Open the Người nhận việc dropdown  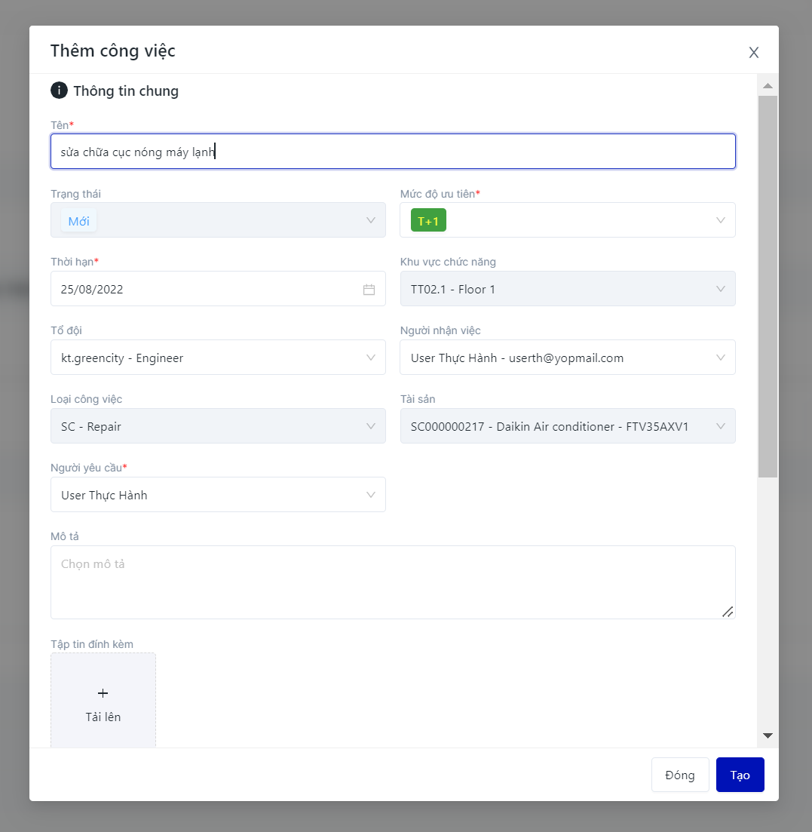point(720,358)
